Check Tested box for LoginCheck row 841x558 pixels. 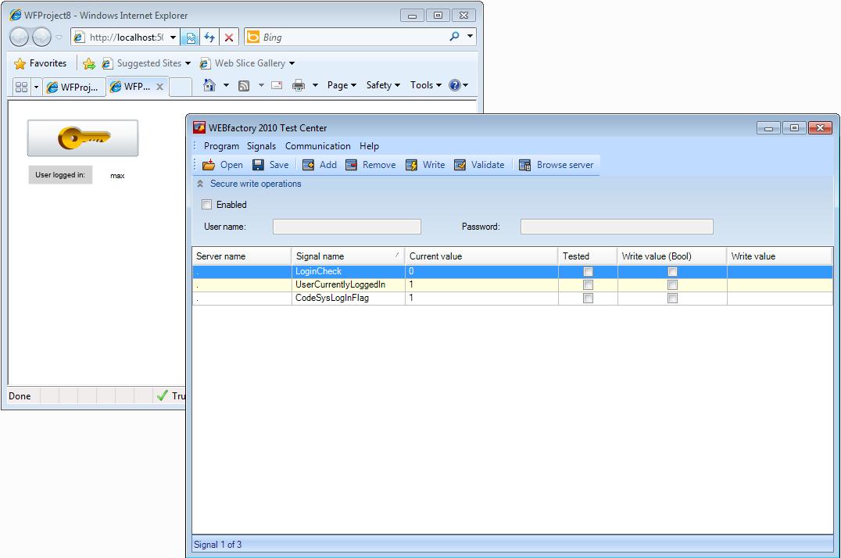pyautogui.click(x=588, y=272)
